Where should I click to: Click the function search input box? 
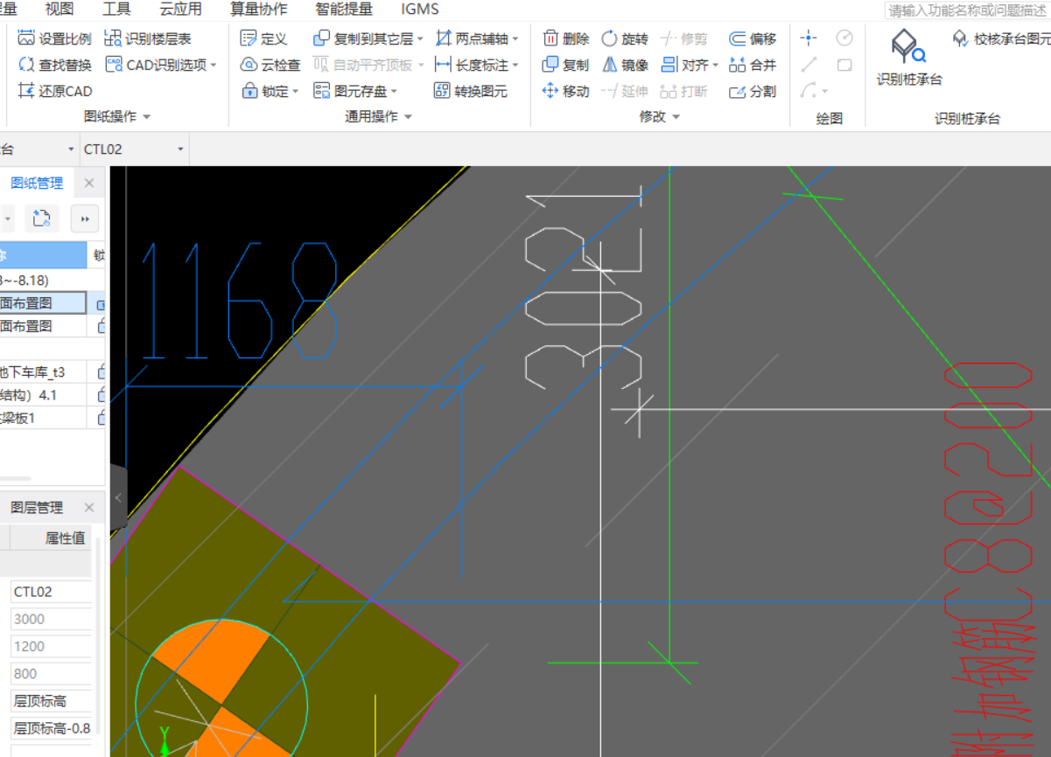click(967, 10)
